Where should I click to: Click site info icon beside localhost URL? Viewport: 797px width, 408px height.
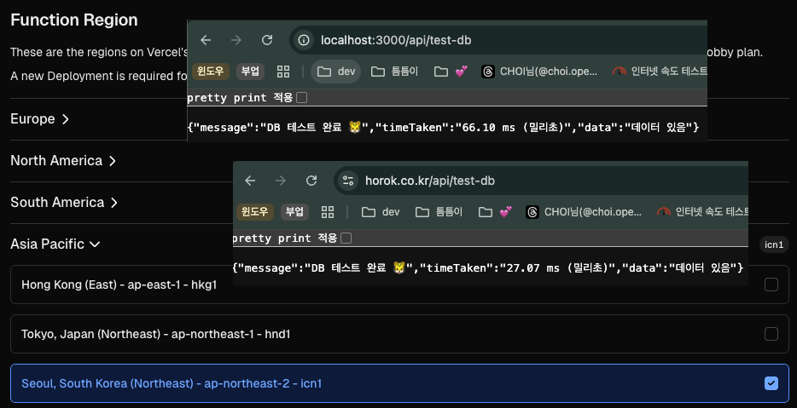tap(304, 40)
